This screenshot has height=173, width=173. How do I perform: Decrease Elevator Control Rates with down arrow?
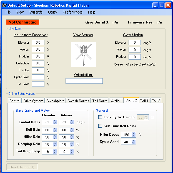pyautogui.click(x=54, y=123)
